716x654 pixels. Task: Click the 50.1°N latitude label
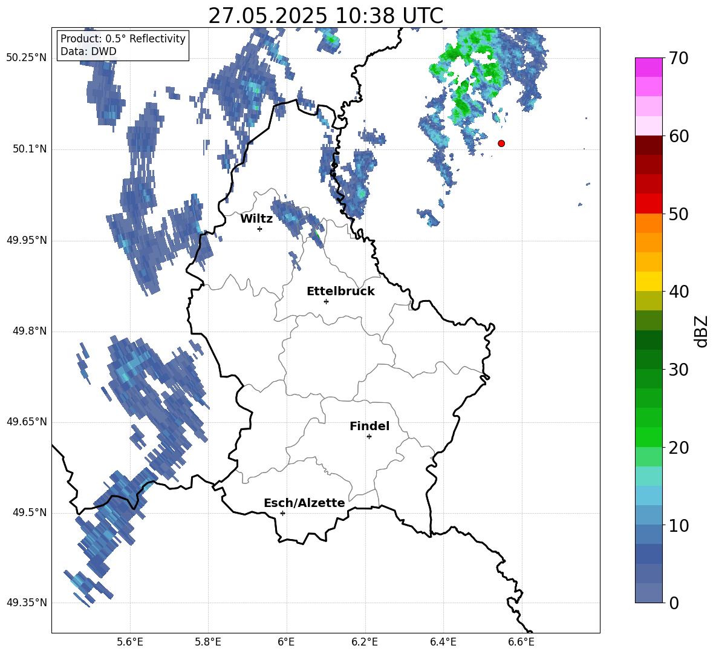tap(30, 149)
